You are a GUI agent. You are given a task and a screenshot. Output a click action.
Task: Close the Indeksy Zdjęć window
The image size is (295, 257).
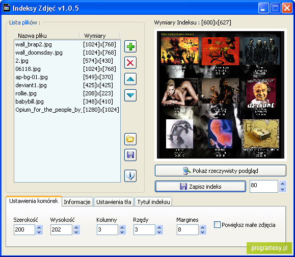(287, 8)
